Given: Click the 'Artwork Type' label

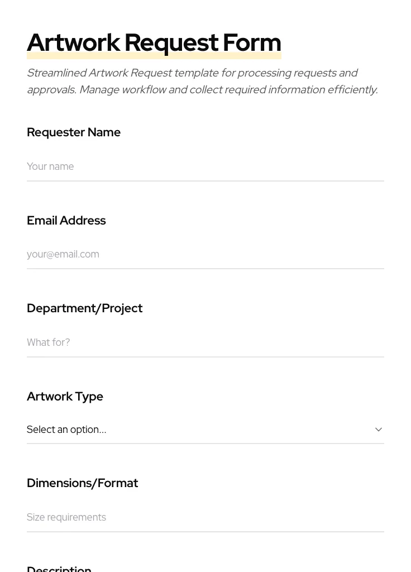Looking at the screenshot, I should (65, 397).
